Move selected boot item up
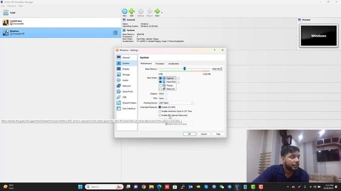Screen dimensions: 341x191 178,78
